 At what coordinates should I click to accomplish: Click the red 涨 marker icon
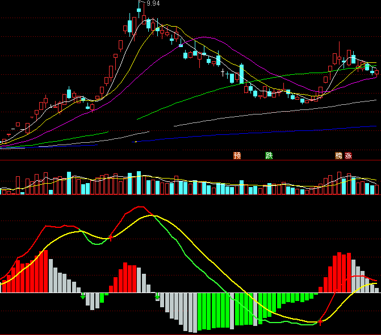click(348, 155)
